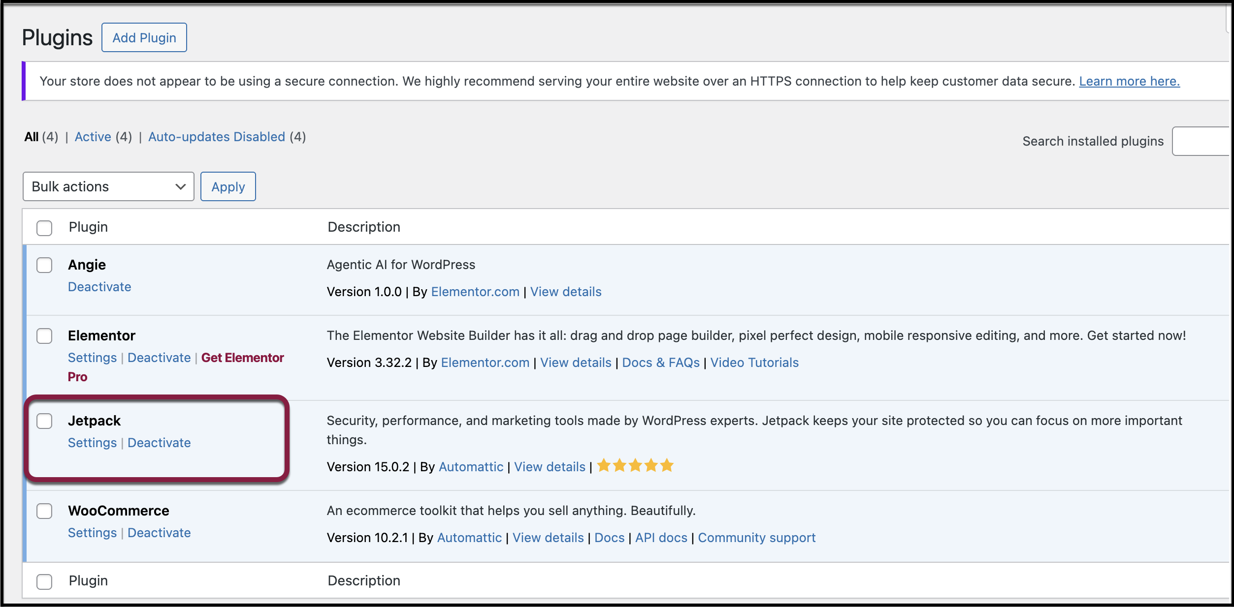Click the Add Plugin button
1234x607 pixels.
tap(144, 38)
